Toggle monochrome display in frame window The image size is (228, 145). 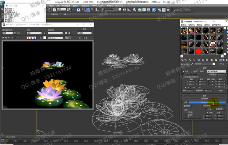[41, 38]
